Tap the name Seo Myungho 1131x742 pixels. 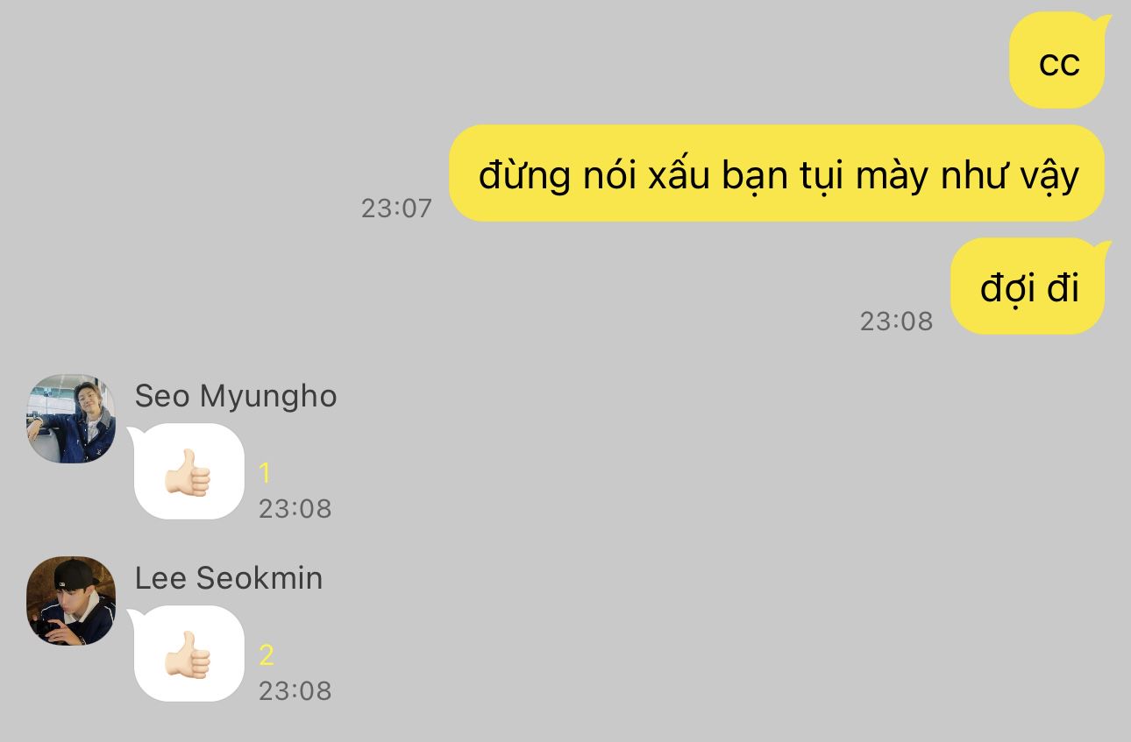[x=236, y=396]
